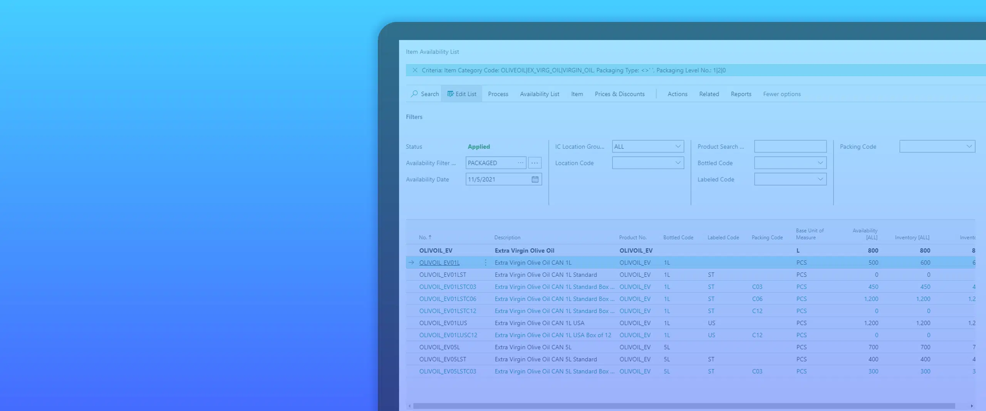Click the horizontal scrollbar left arrow
This screenshot has width=986, height=411.
409,406
